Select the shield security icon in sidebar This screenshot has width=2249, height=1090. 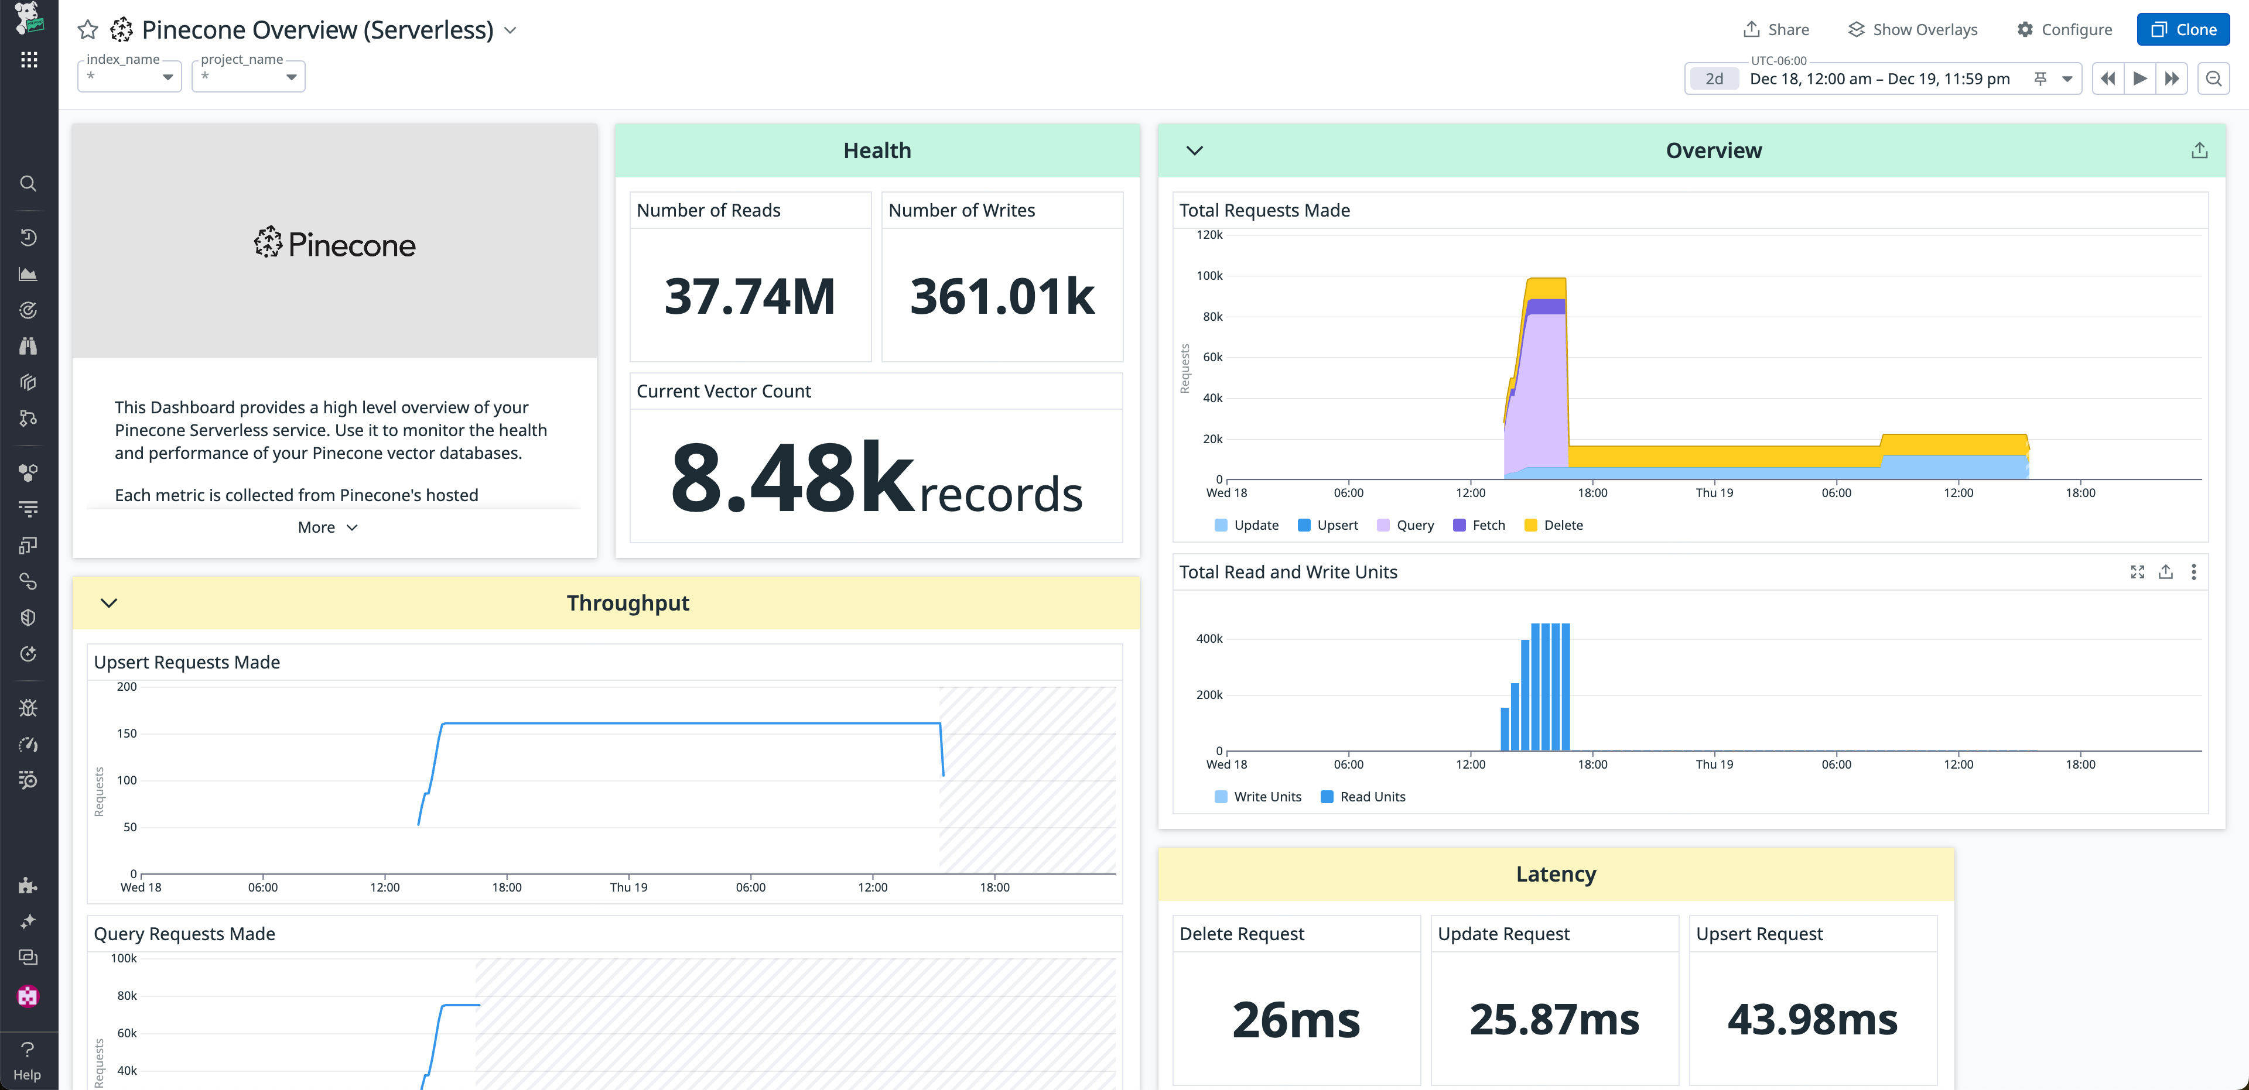tap(29, 617)
